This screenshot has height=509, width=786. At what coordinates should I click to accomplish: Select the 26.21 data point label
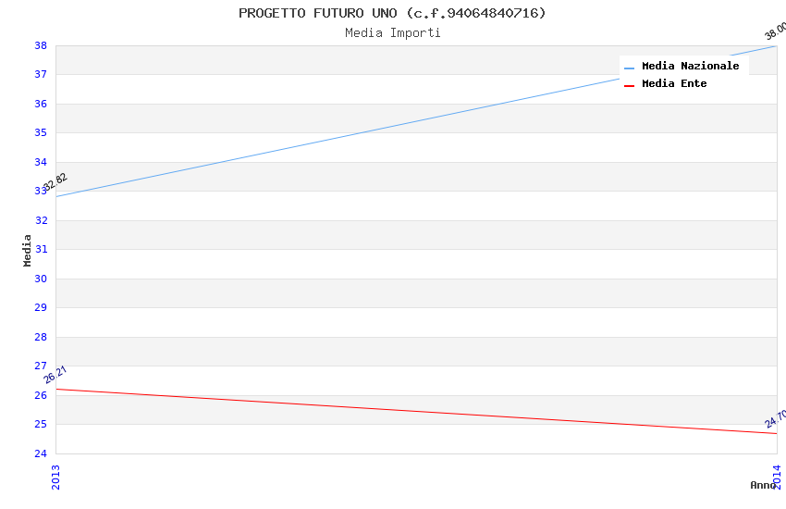[x=55, y=375]
